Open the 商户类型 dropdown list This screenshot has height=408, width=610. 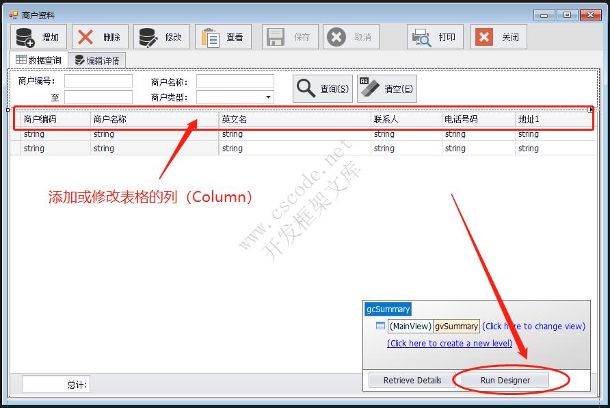coord(268,97)
